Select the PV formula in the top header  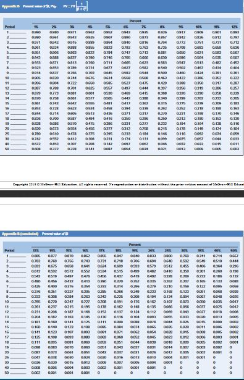tap(75, 6)
